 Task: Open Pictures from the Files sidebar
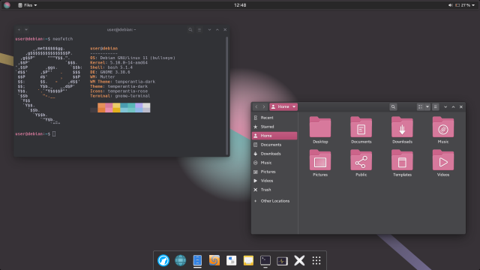tap(274, 172)
